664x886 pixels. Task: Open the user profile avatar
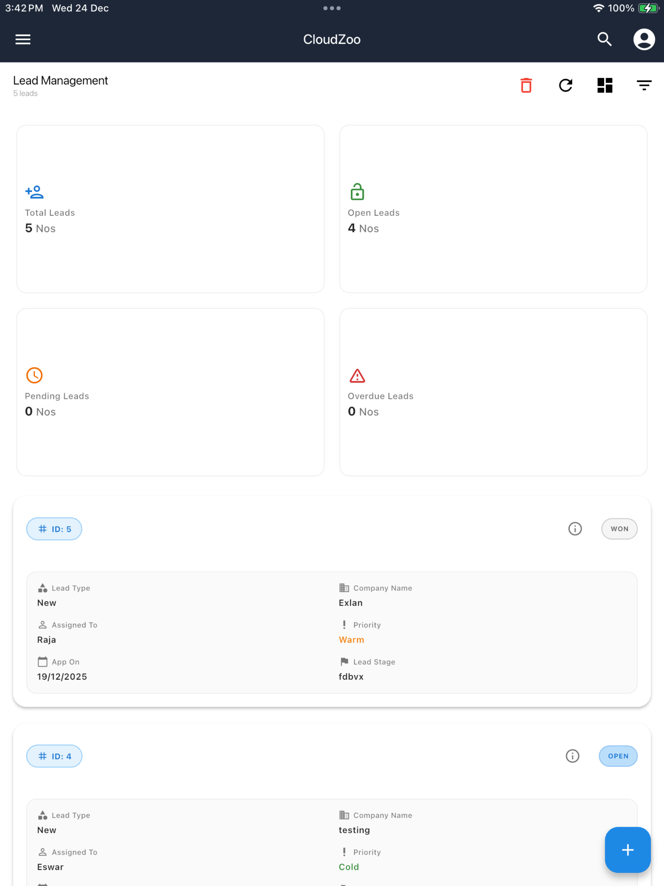point(644,39)
